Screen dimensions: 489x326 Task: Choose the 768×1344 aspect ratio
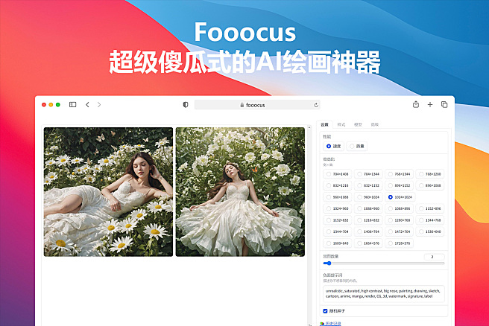(x=400, y=174)
